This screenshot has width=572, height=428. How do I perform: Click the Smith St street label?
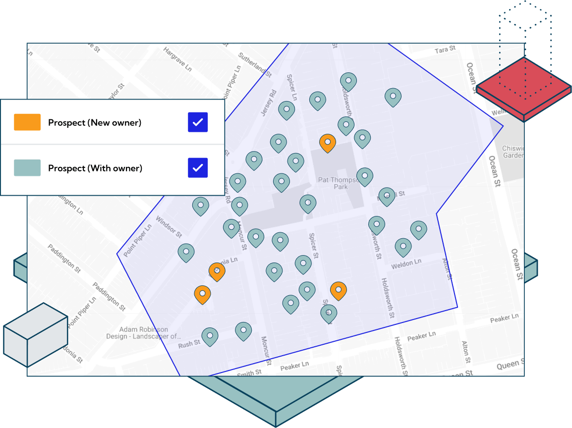(249, 373)
